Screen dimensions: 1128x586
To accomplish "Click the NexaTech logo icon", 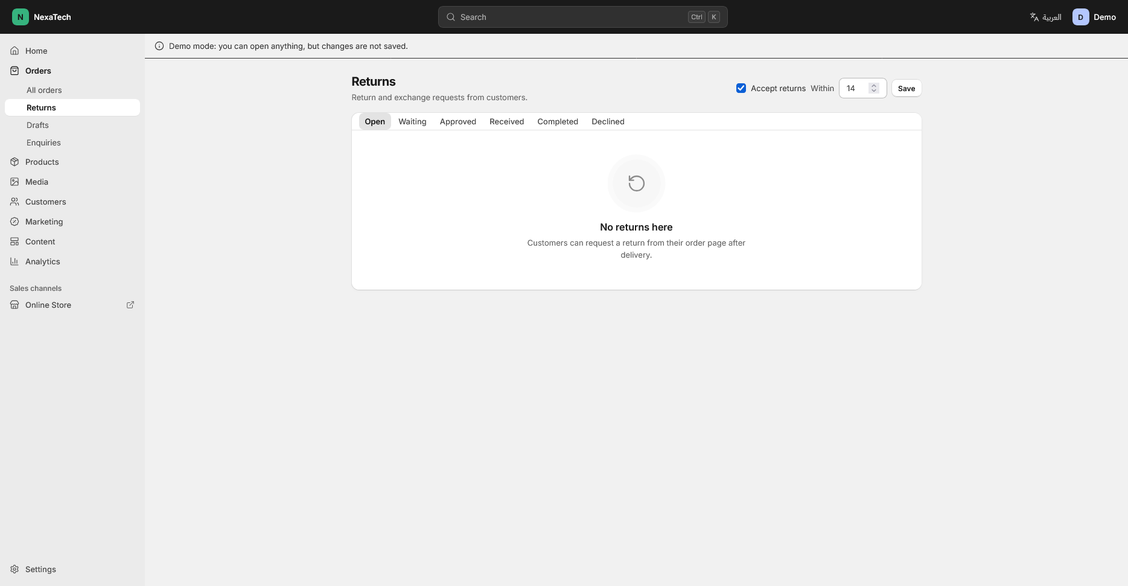I will [x=20, y=17].
